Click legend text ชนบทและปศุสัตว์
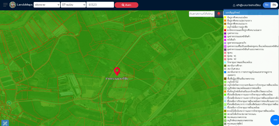The height and width of the screenshot is (126, 279). click(235, 124)
